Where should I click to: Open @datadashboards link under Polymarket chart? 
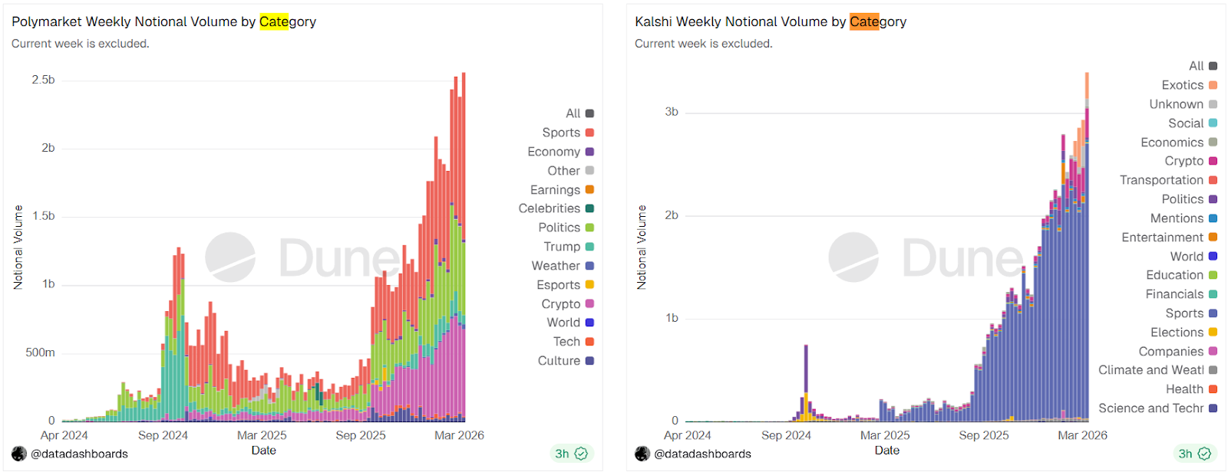(79, 454)
